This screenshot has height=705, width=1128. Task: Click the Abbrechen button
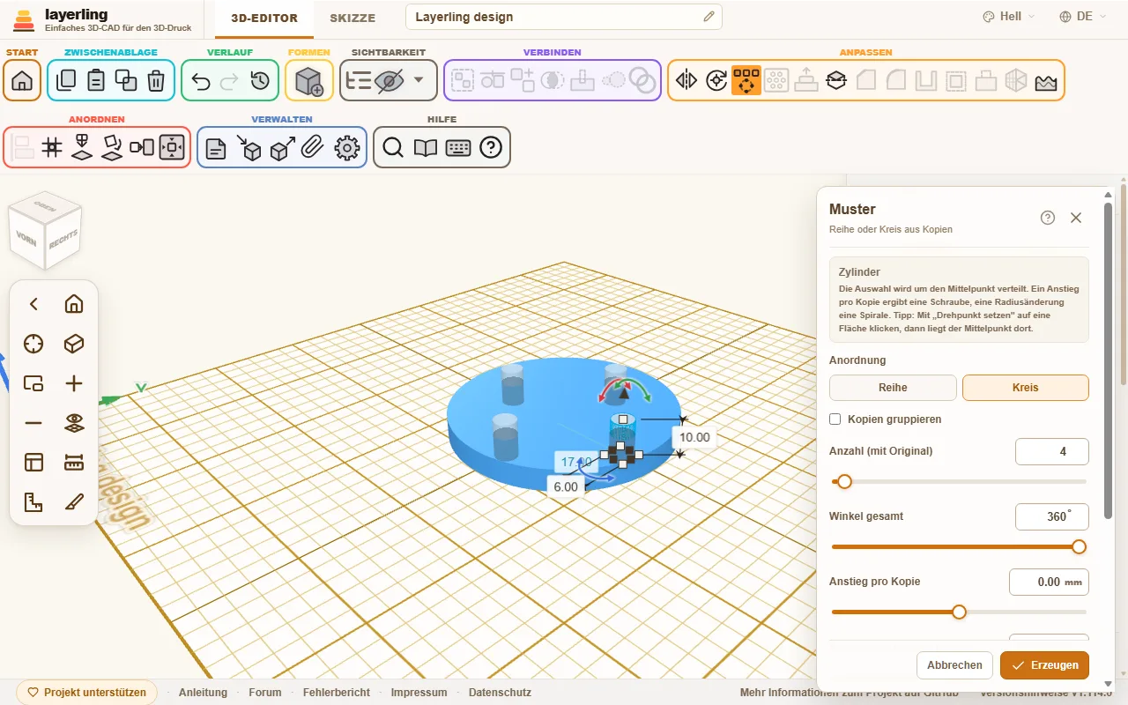(954, 665)
